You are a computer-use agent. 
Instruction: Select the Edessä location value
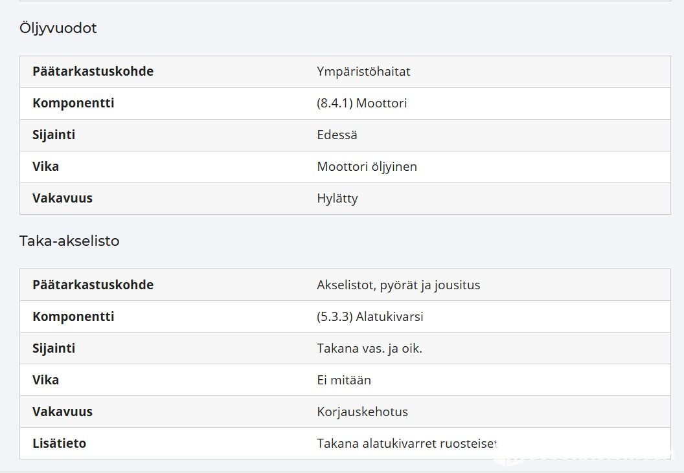click(337, 135)
